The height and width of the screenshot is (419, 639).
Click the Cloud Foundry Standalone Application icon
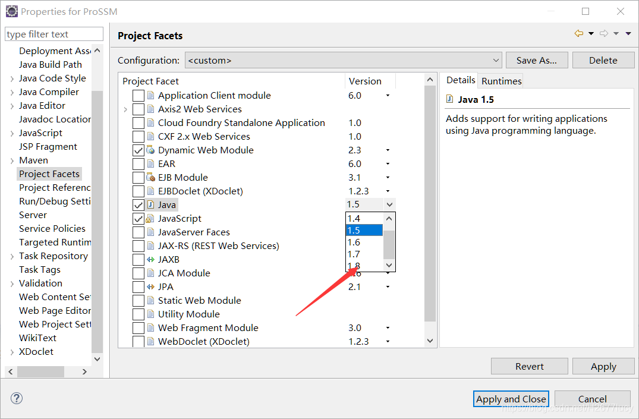point(151,122)
